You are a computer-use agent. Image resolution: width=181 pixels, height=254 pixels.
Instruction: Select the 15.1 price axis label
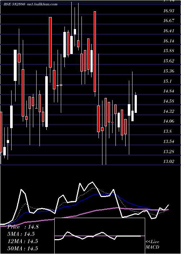[167, 81]
